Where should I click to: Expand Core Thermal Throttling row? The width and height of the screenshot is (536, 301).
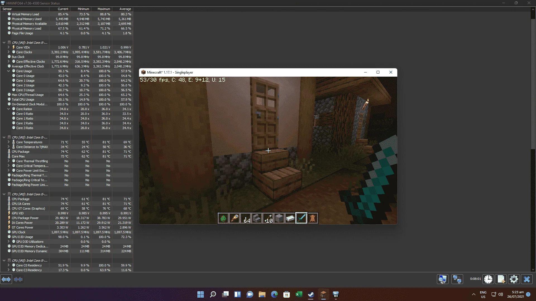tap(8, 161)
